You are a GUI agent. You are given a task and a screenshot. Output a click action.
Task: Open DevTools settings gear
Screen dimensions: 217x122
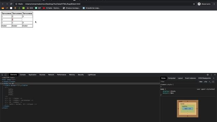(x=208, y=75)
